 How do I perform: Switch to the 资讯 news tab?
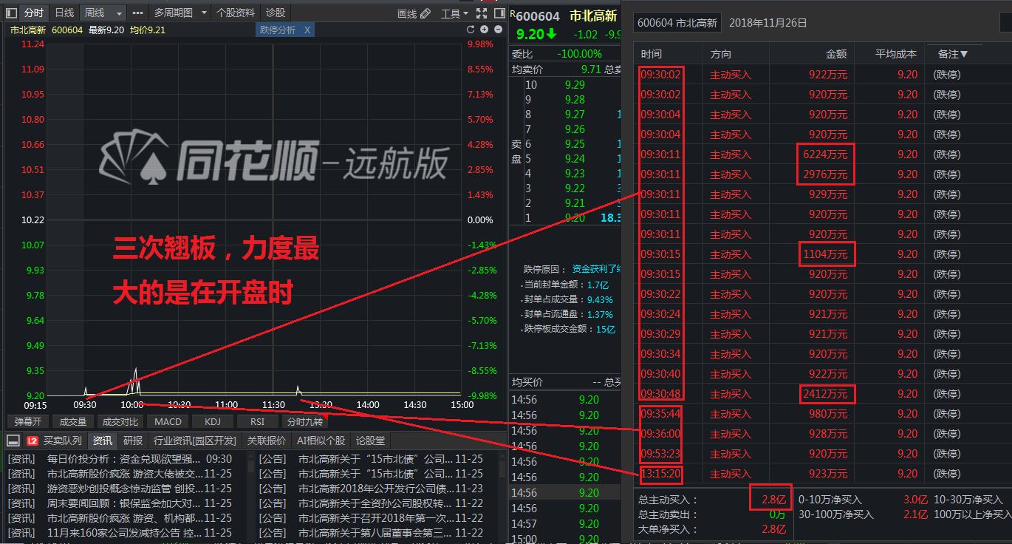[102, 441]
